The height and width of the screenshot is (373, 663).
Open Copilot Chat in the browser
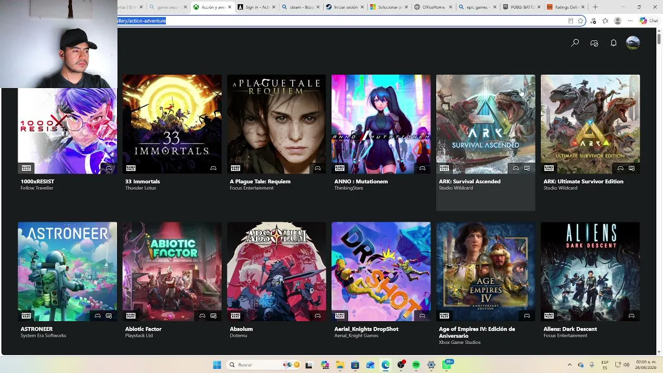[648, 21]
